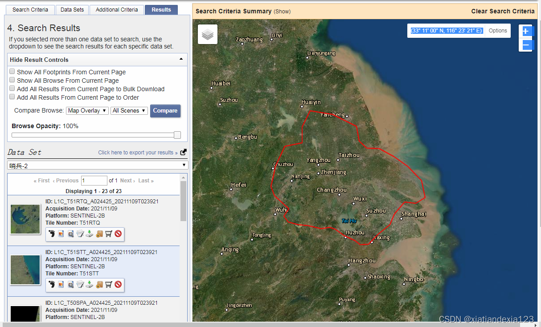
Task: Select the Results tab
Action: click(x=161, y=9)
